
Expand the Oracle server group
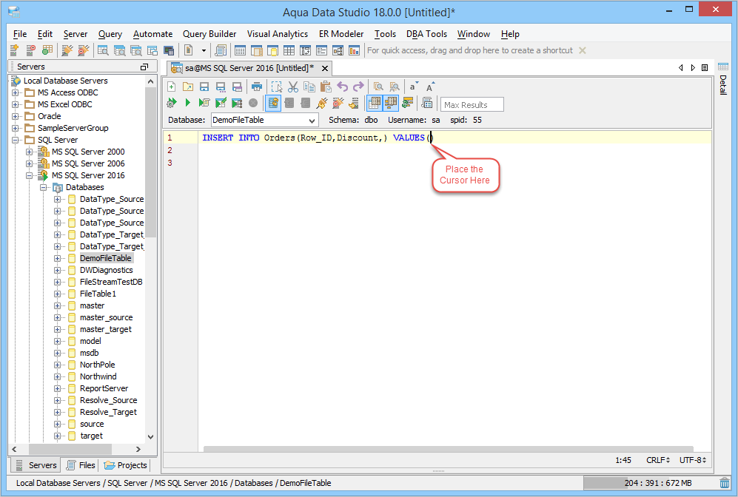point(15,116)
